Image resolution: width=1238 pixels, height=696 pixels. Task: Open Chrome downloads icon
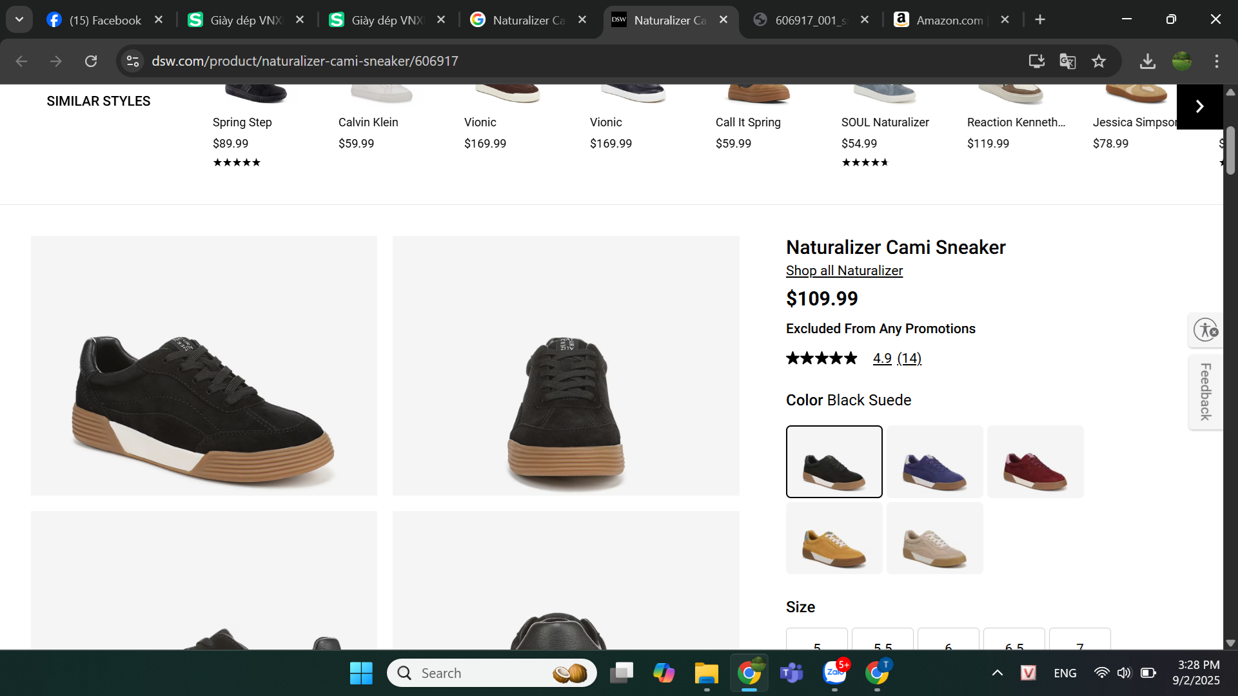pos(1147,61)
